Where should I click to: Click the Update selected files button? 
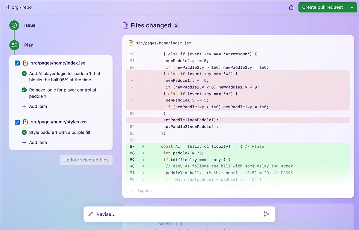click(x=86, y=160)
